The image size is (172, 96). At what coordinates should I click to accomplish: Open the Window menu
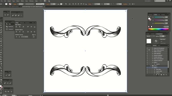point(31,1)
